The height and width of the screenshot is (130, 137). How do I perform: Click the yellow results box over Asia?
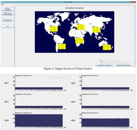coord(96,30)
